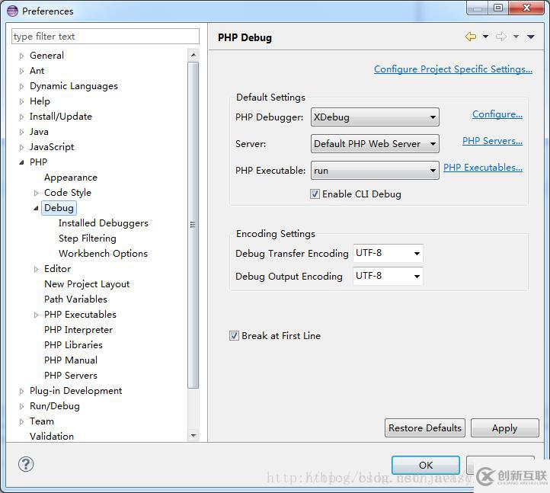Expand the Install/Update node

click(22, 117)
